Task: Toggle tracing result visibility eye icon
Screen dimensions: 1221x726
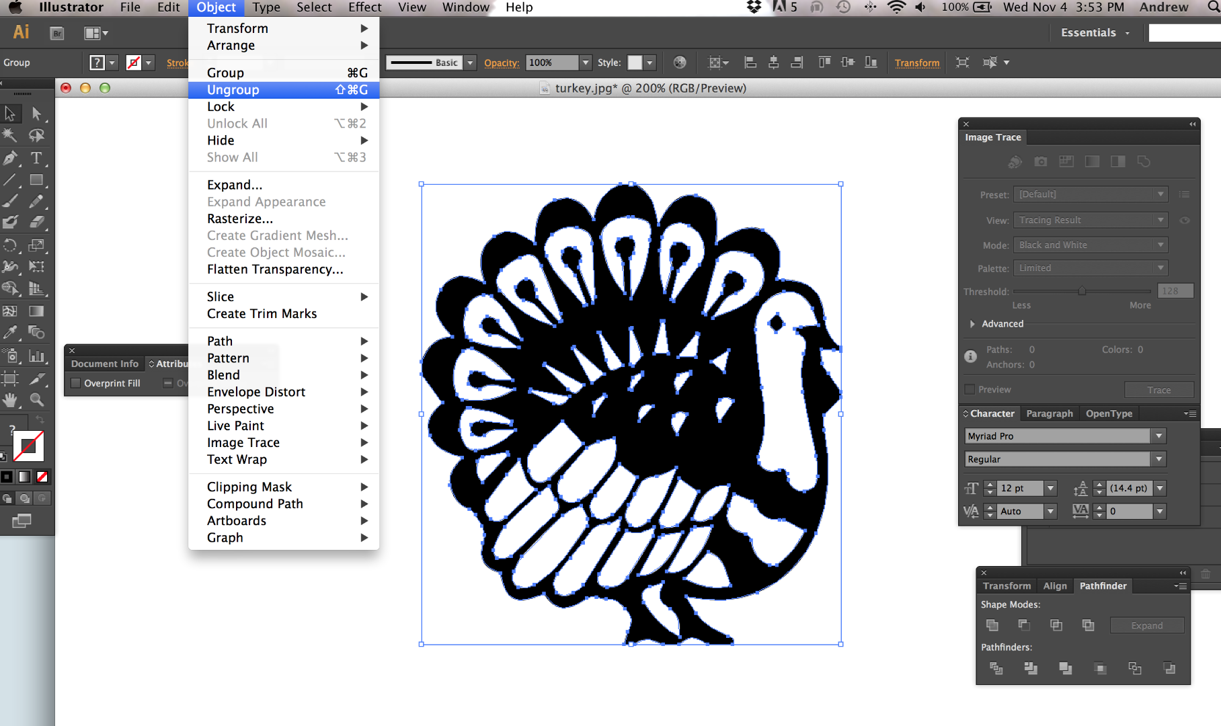Action: point(1185,220)
